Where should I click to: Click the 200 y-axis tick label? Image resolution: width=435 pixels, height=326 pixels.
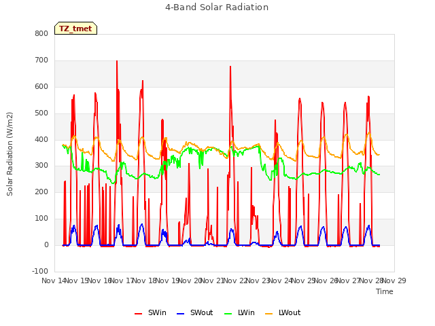(41, 192)
